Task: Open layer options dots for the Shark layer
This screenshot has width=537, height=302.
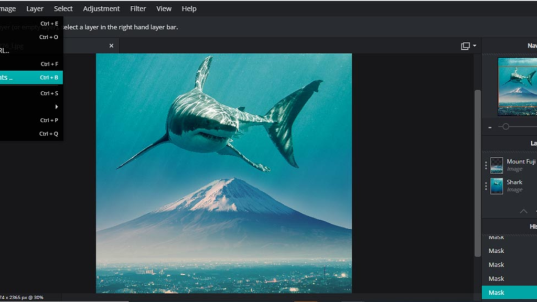Action: tap(485, 185)
